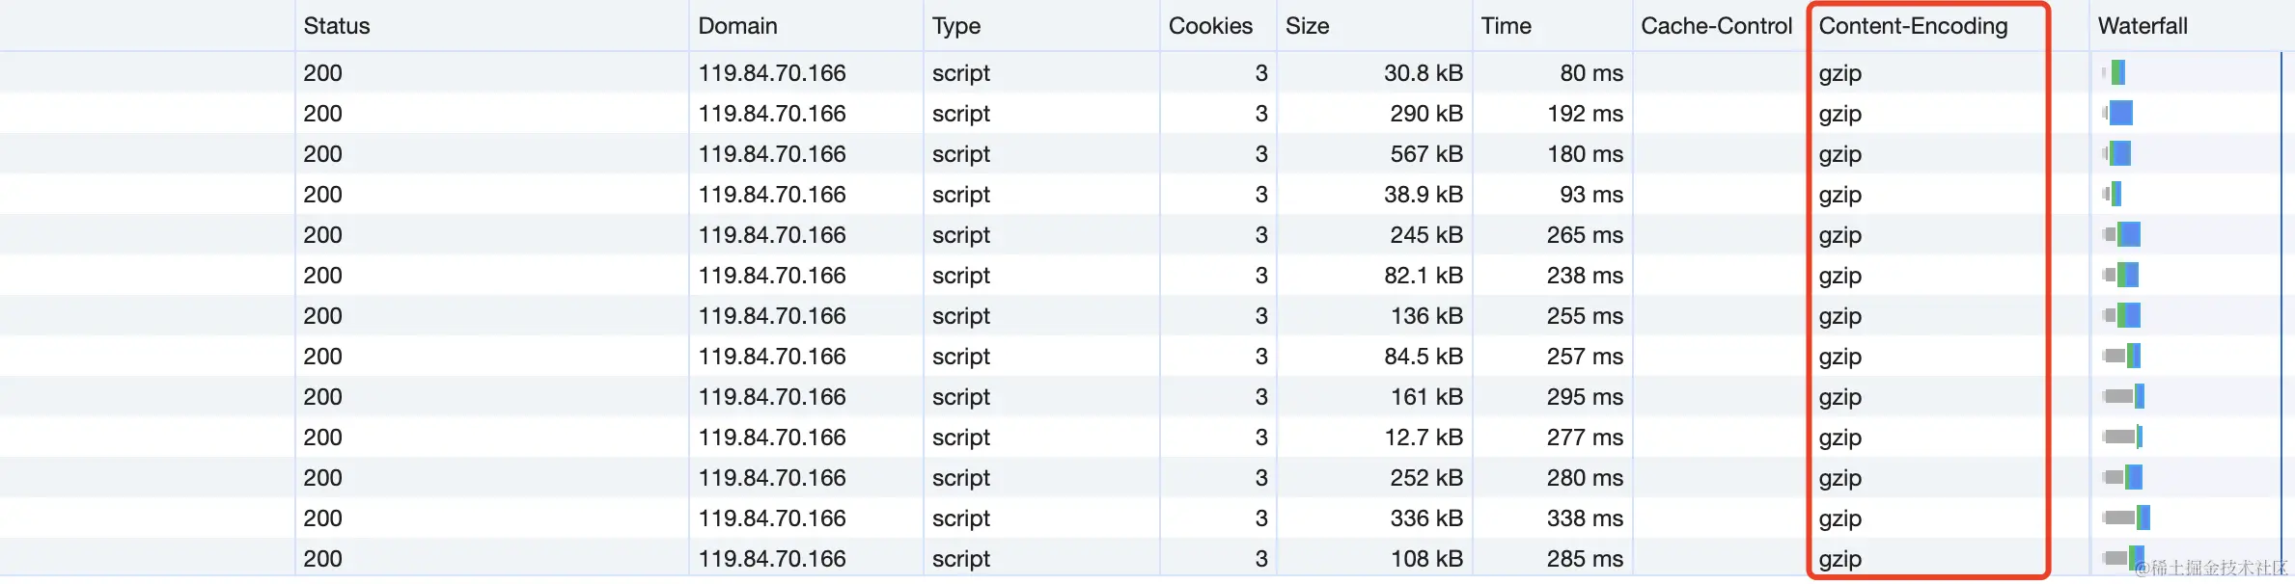
Task: Click the request taking 93 ms
Action: pos(1590,195)
